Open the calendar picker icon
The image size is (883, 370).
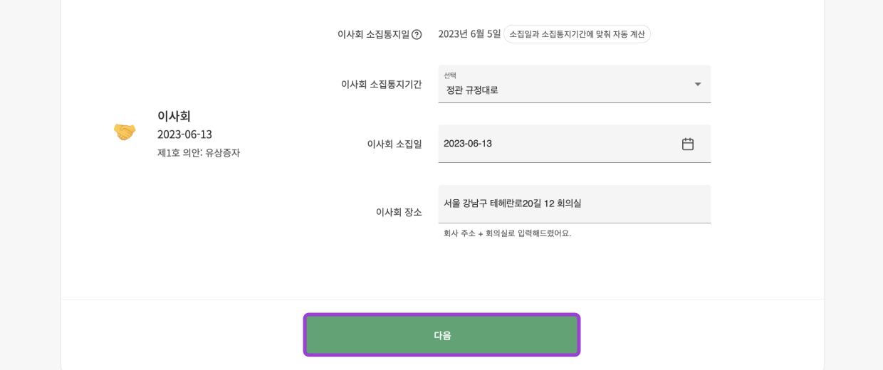pos(687,144)
